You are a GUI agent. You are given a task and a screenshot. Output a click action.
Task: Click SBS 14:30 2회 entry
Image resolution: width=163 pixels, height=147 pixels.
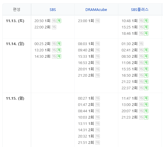(x=48, y=56)
